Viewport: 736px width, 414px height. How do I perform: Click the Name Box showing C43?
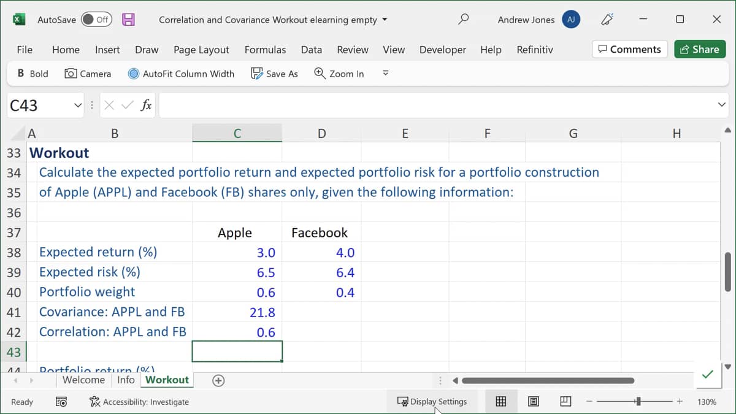point(39,105)
